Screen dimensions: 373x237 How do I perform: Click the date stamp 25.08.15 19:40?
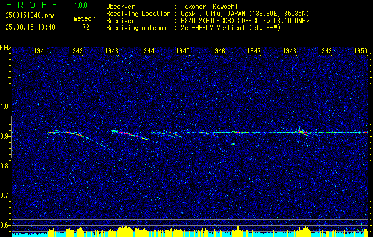click(30, 27)
